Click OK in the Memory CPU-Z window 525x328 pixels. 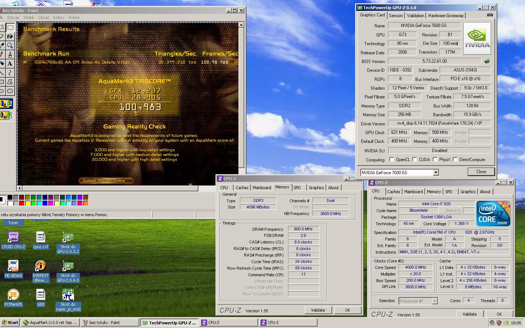click(x=347, y=310)
